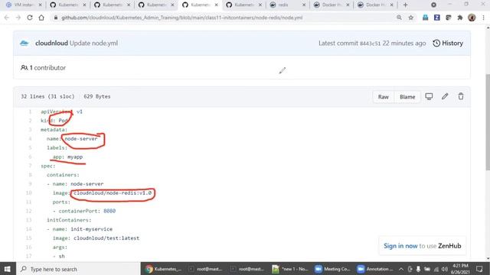This screenshot has width=490, height=275.
Task: Click the browser address bar URL
Action: tap(182, 18)
